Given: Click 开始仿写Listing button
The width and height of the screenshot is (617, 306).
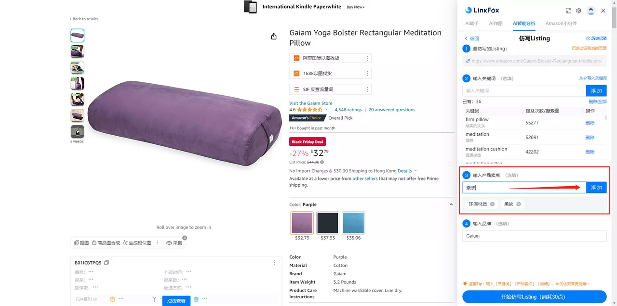Looking at the screenshot, I should [x=534, y=297].
